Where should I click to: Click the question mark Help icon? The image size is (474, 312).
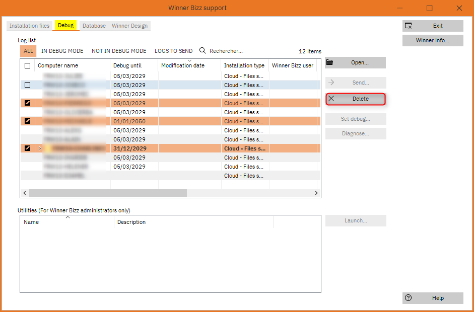408,298
